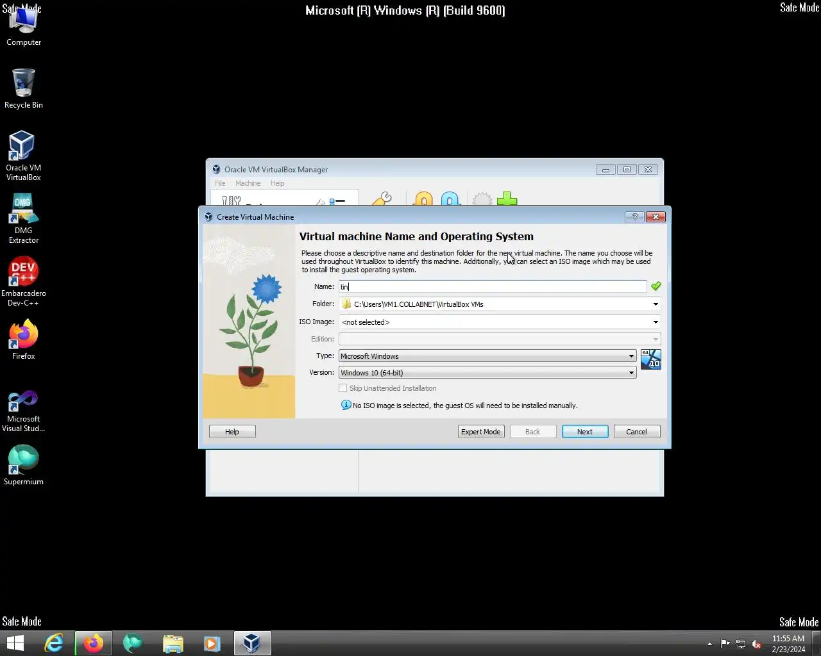Open the Computer desktop icon
Image resolution: width=821 pixels, height=656 pixels.
[x=24, y=26]
